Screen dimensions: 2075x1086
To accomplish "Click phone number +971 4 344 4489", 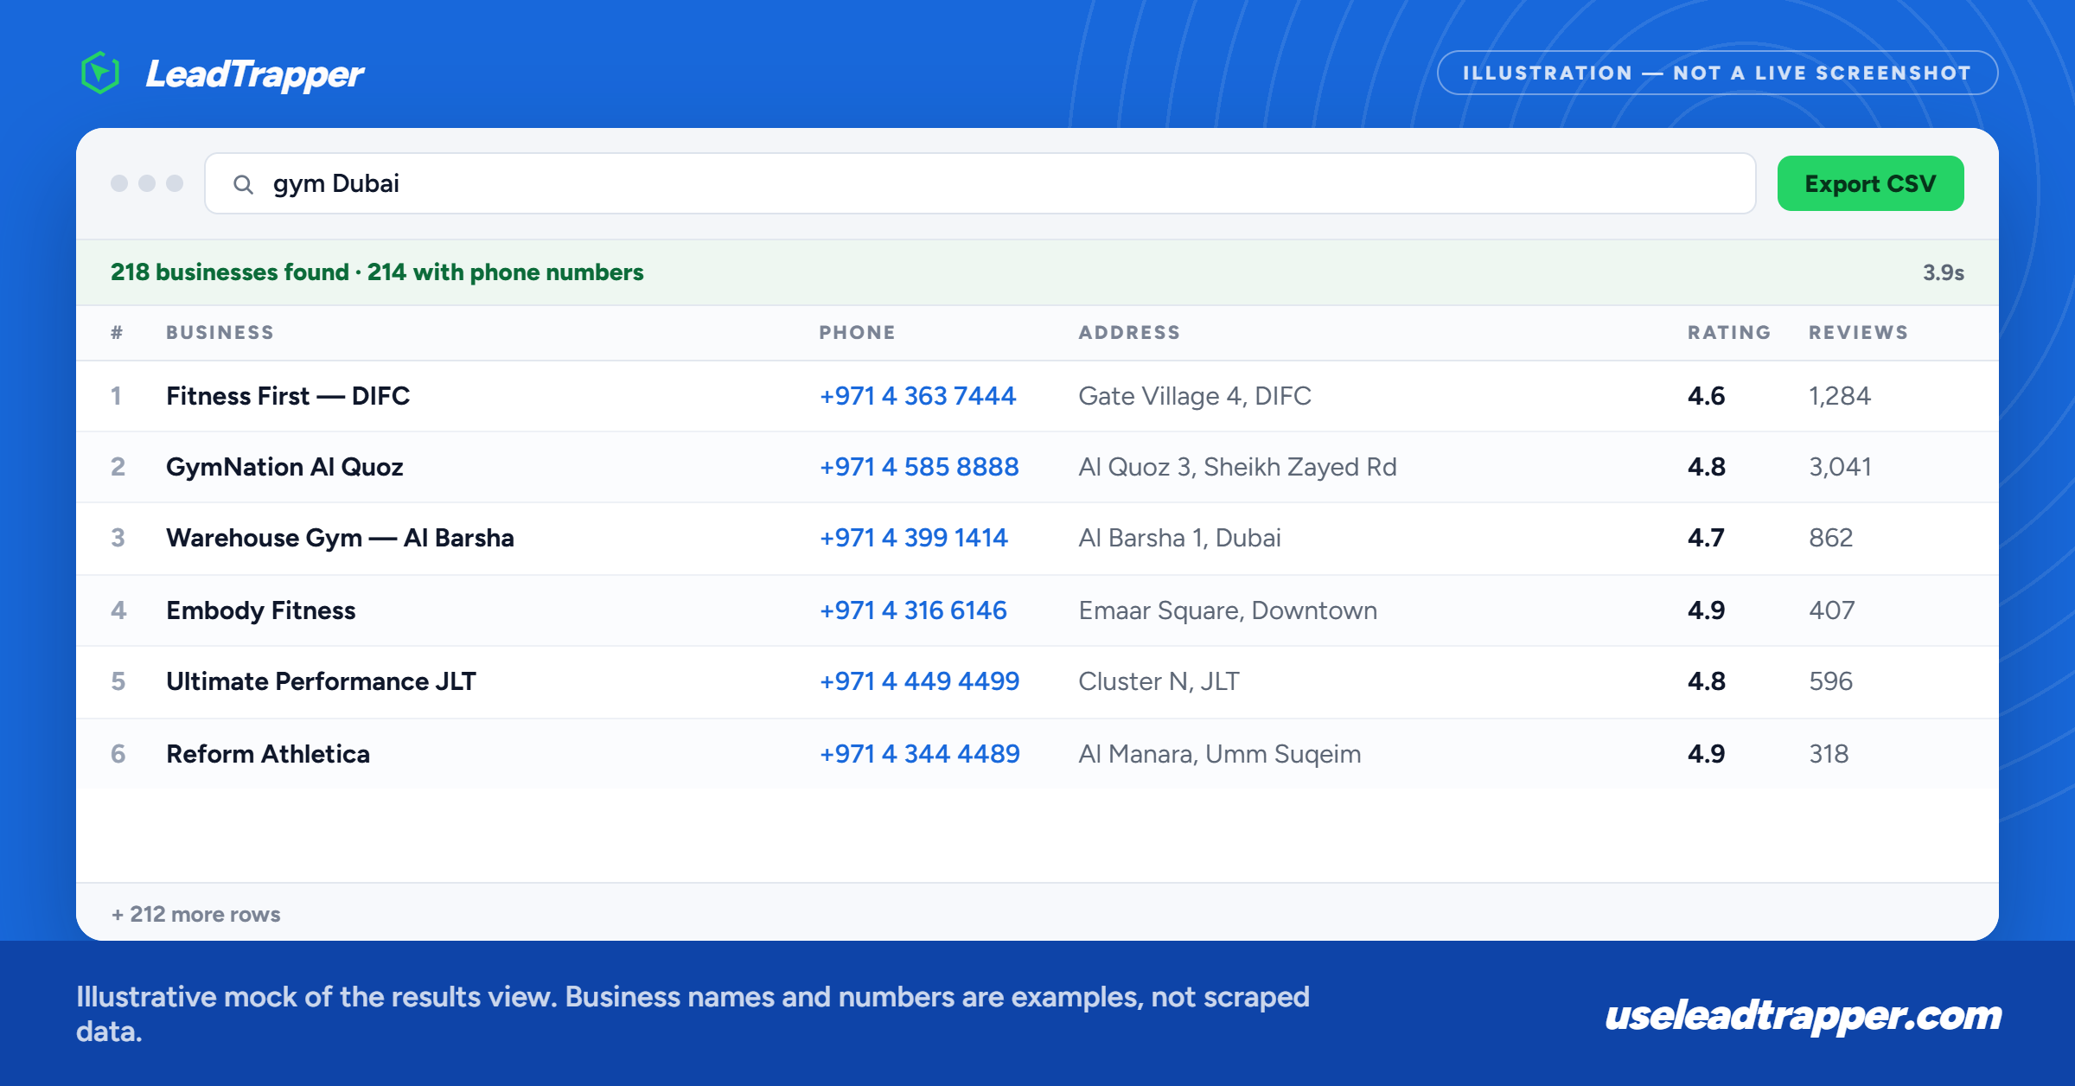I will [919, 754].
